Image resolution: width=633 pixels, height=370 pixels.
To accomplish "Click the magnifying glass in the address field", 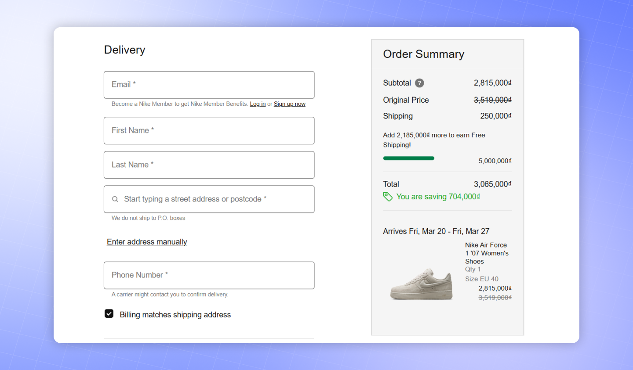I will pos(115,199).
